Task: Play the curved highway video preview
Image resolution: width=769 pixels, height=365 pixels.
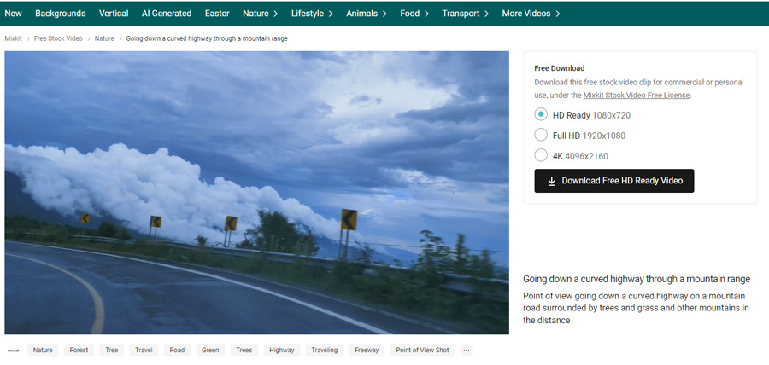Action: (x=256, y=193)
